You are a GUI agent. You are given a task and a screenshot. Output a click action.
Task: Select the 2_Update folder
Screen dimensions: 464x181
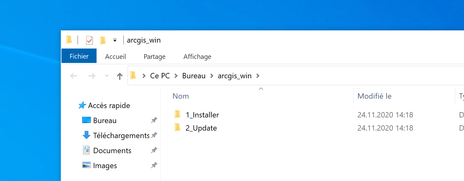(x=201, y=128)
